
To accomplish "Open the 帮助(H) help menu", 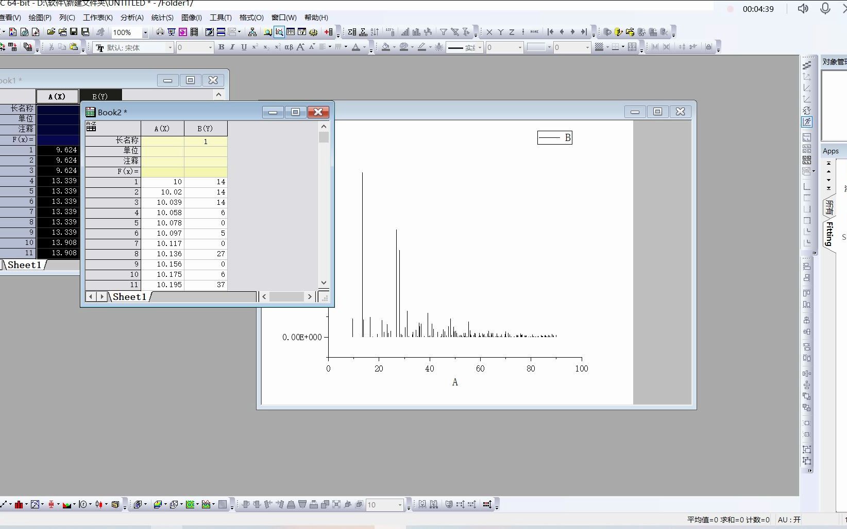I will point(316,17).
